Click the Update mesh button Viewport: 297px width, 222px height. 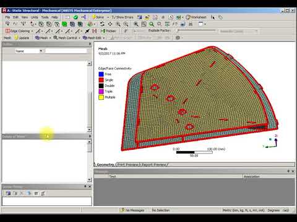pos(22,38)
